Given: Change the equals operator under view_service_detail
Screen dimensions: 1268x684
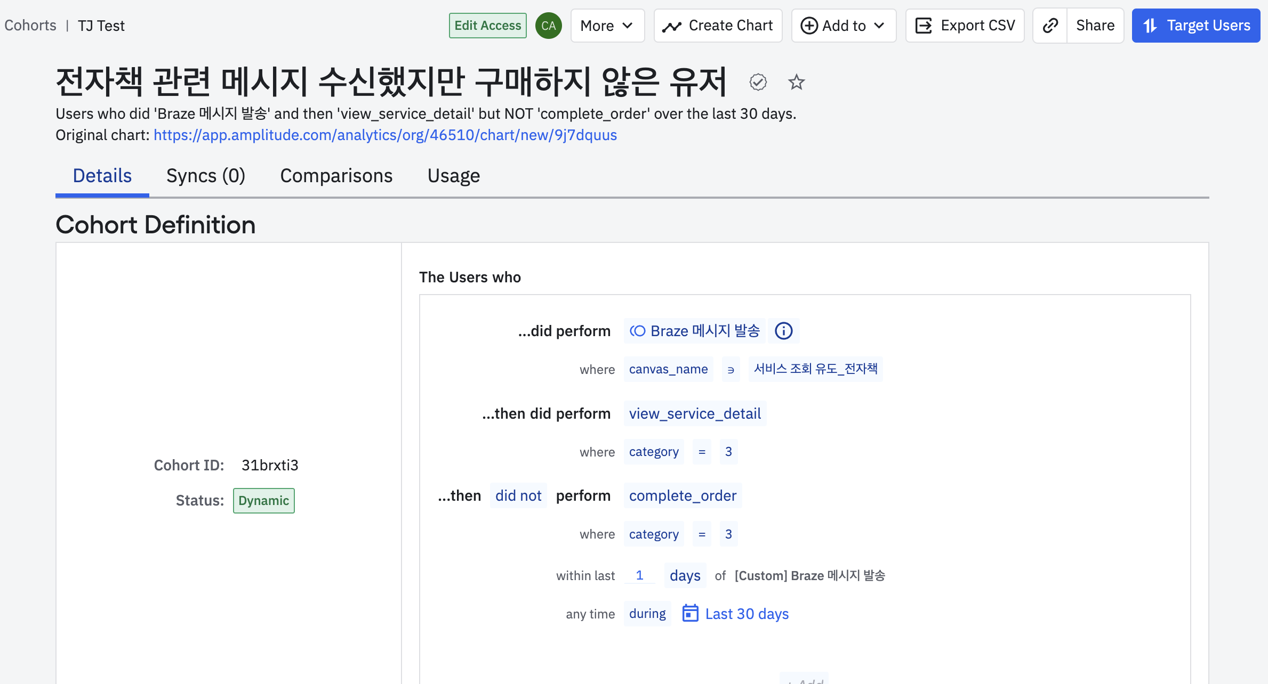Looking at the screenshot, I should (702, 452).
